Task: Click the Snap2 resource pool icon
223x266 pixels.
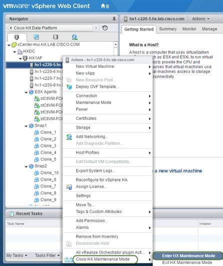Action: point(31,166)
